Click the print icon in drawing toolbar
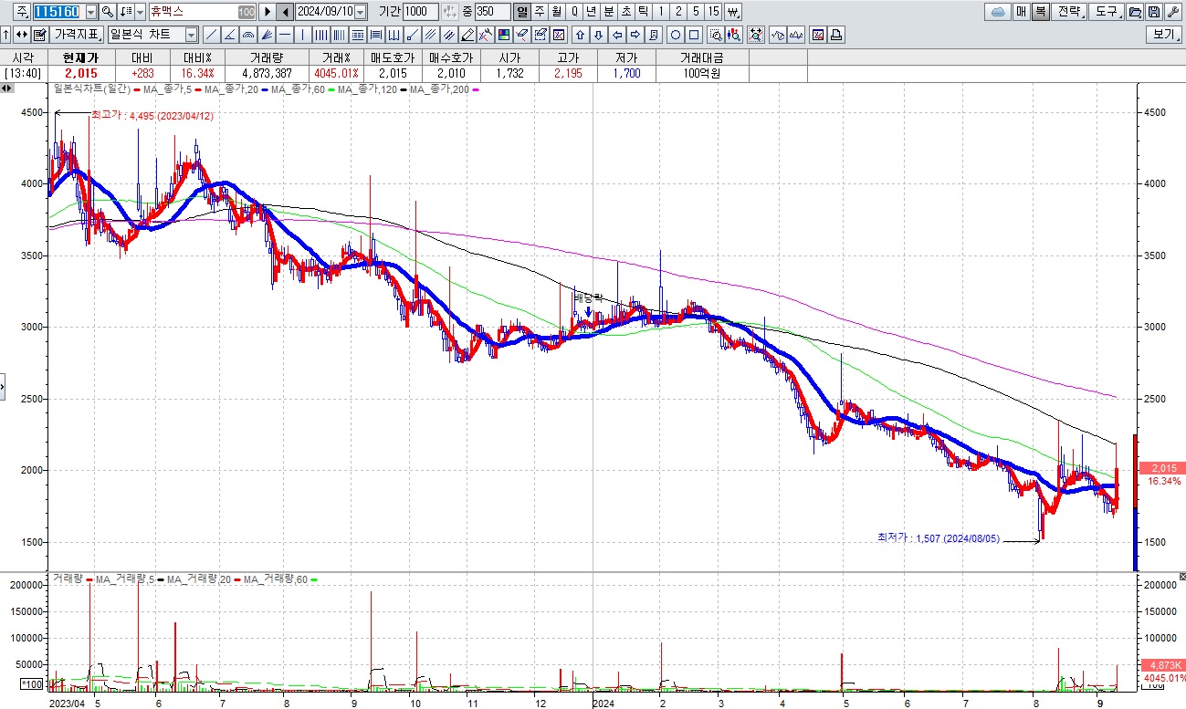This screenshot has height=709, width=1186. point(836,35)
